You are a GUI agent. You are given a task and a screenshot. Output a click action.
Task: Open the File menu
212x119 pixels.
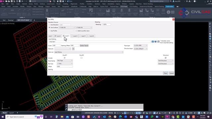point(3,4)
